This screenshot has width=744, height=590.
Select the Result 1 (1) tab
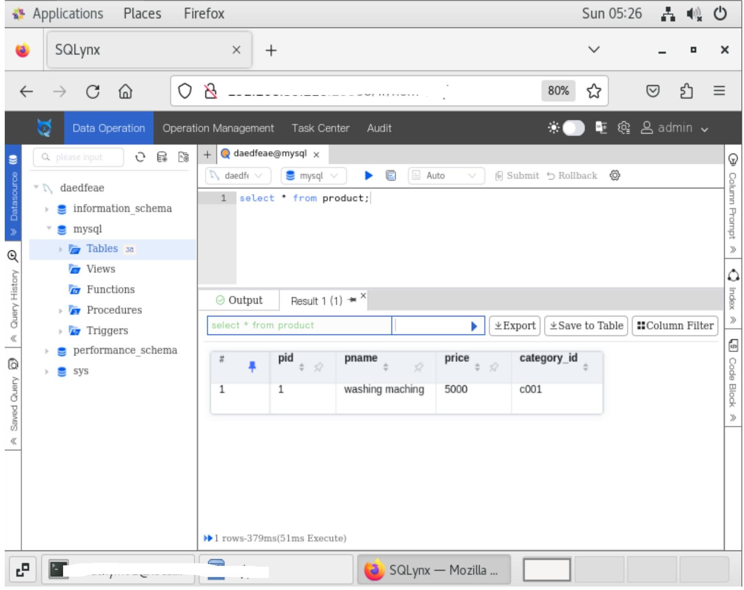pos(316,301)
